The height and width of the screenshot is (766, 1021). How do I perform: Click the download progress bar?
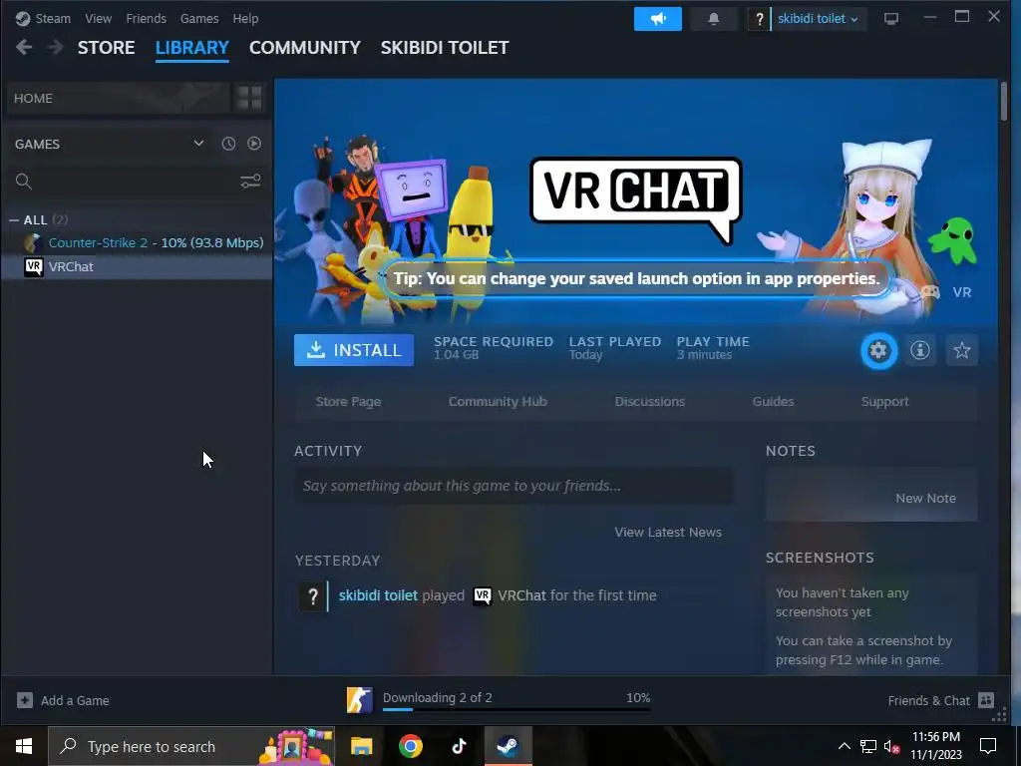pos(516,709)
